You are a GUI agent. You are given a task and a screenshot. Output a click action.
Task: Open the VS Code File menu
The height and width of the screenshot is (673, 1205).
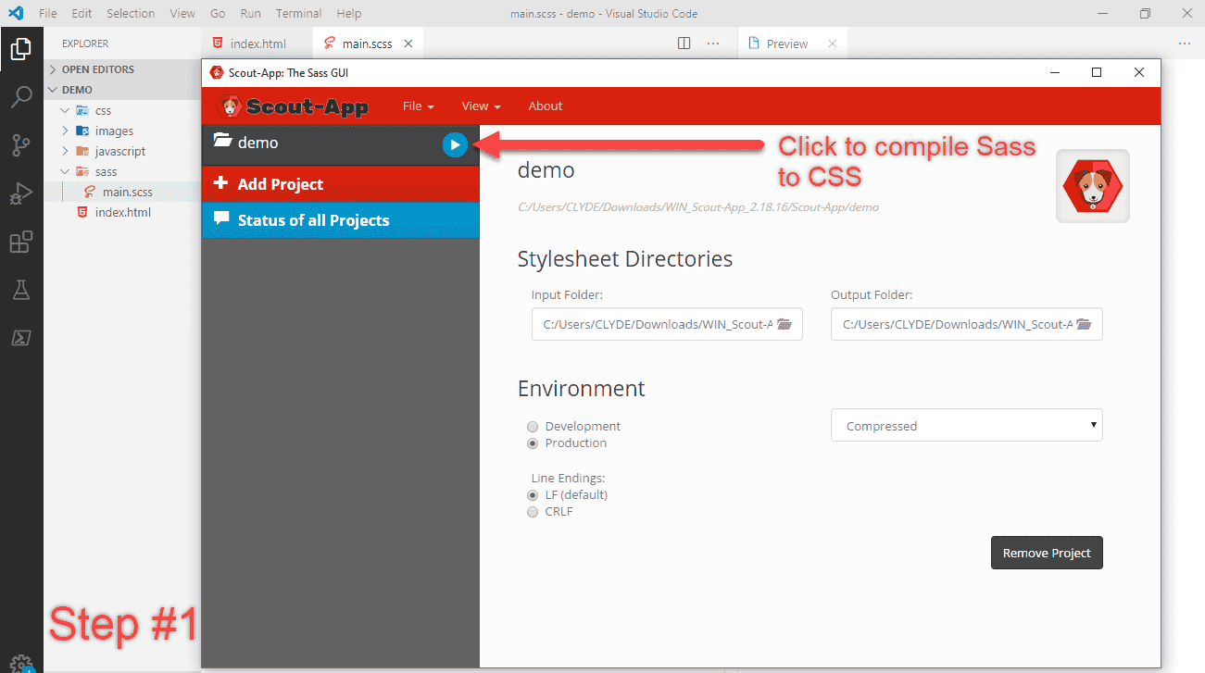coord(48,14)
